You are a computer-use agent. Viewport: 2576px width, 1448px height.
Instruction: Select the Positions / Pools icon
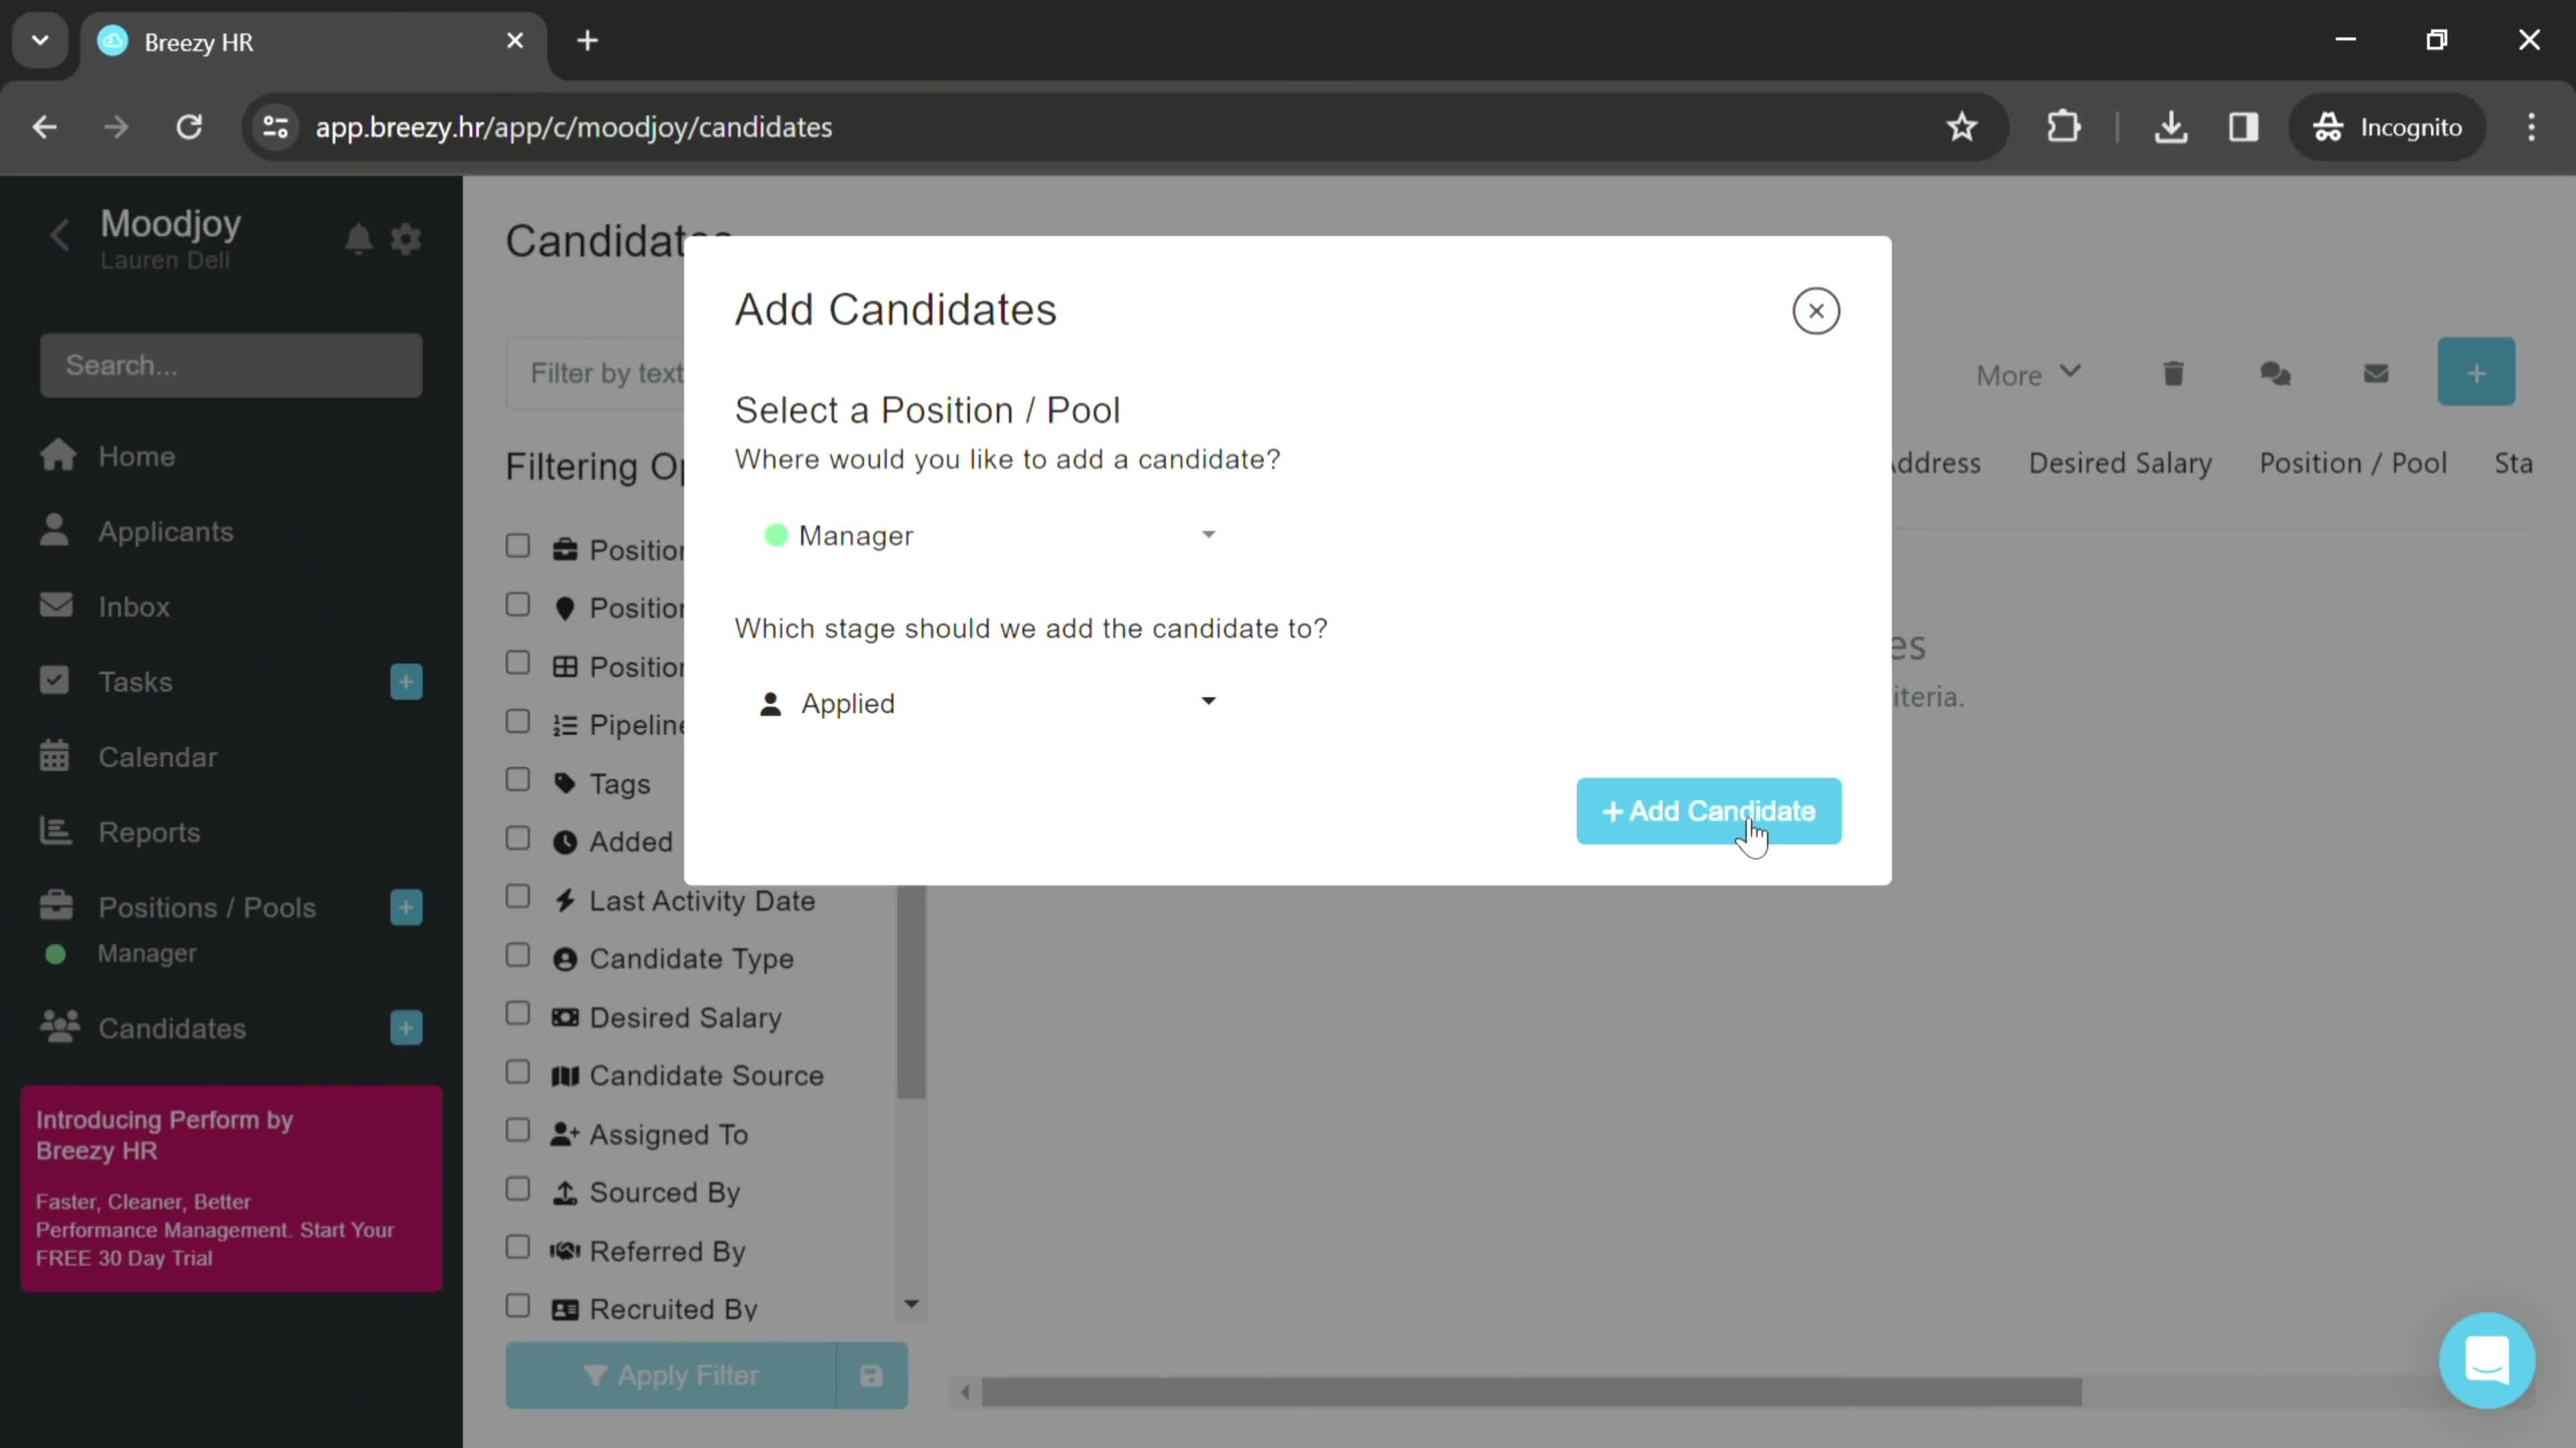pos(55,904)
